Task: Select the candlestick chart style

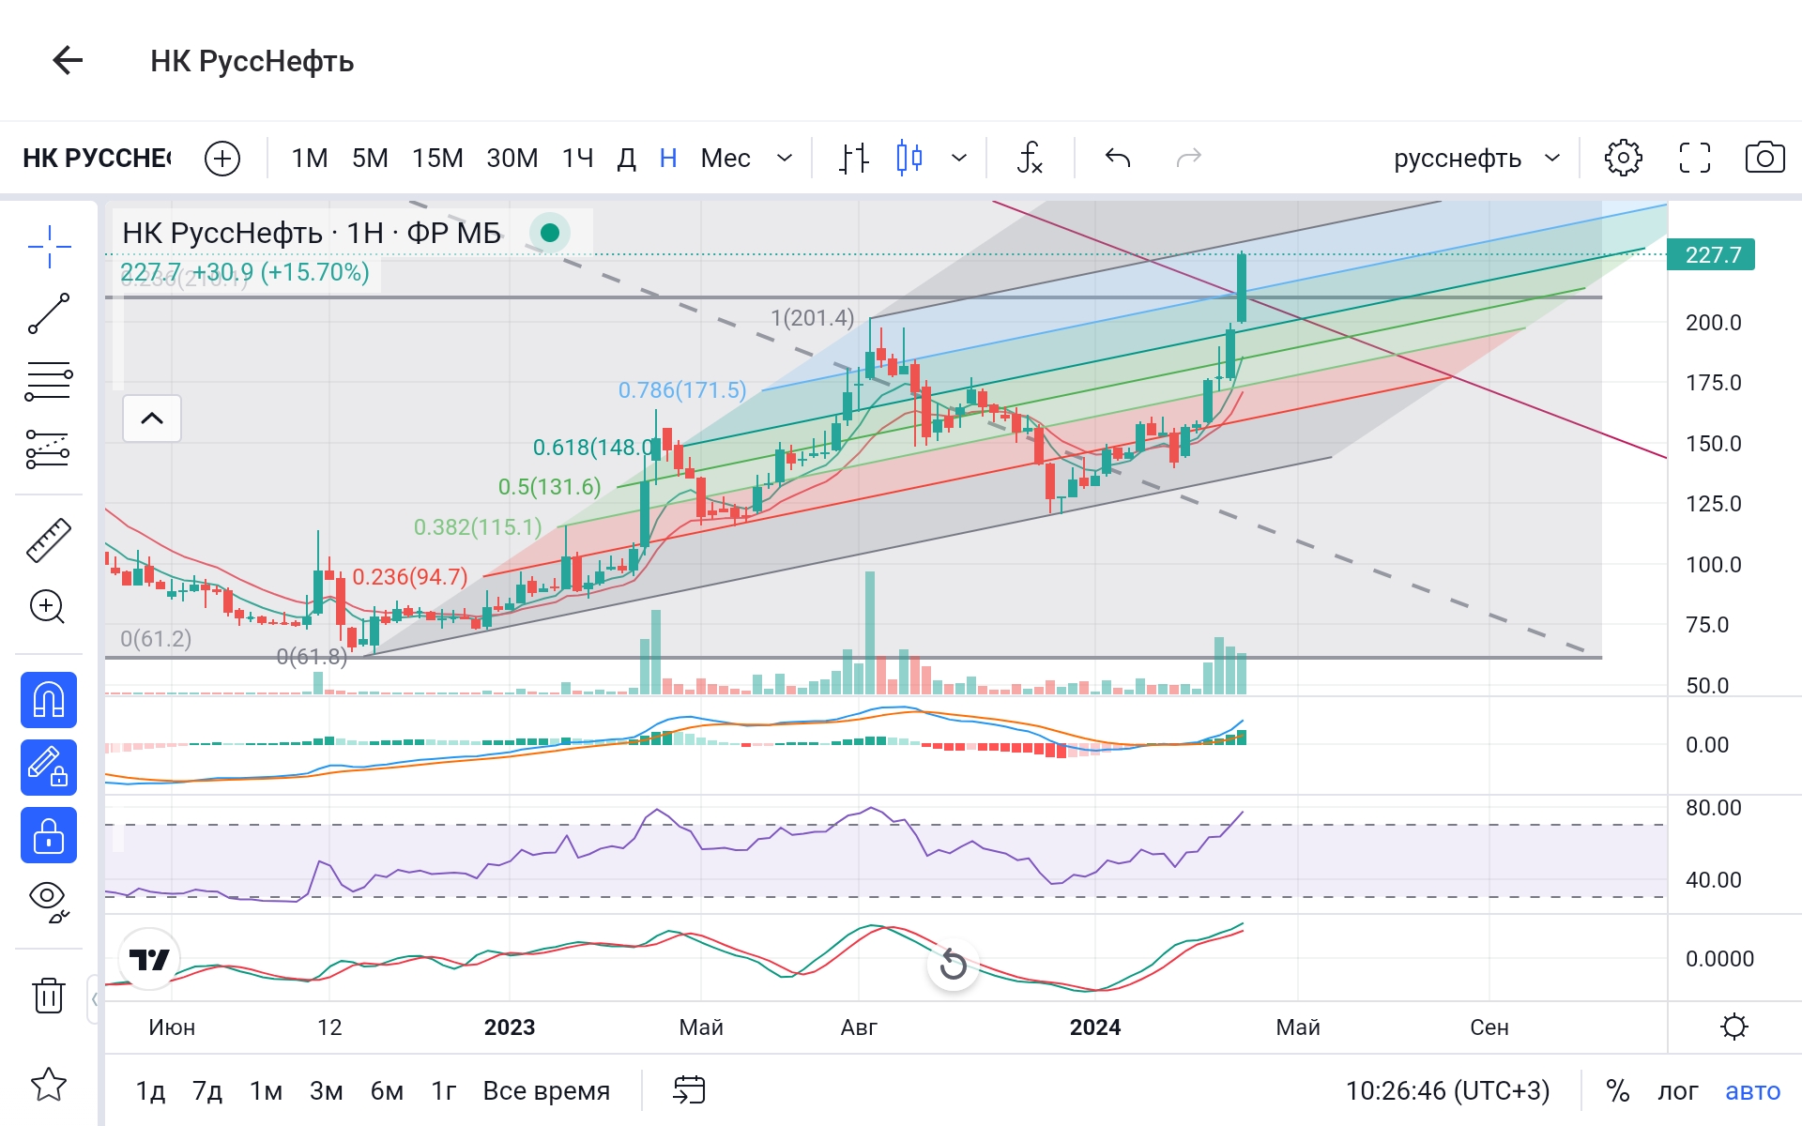Action: click(x=909, y=158)
